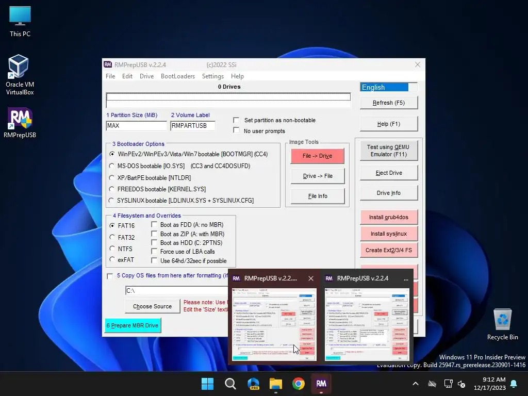The width and height of the screenshot is (528, 396).
Task: Click the File Info button
Action: point(318,196)
